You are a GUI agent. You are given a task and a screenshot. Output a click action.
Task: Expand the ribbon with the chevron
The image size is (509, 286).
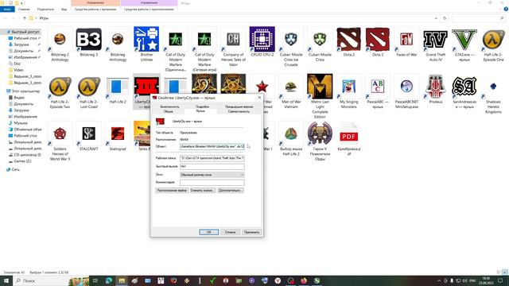coord(500,10)
